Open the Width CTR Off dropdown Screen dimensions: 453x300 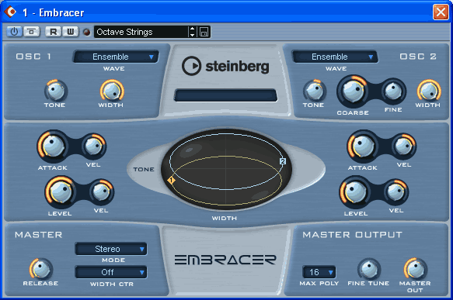(x=111, y=272)
